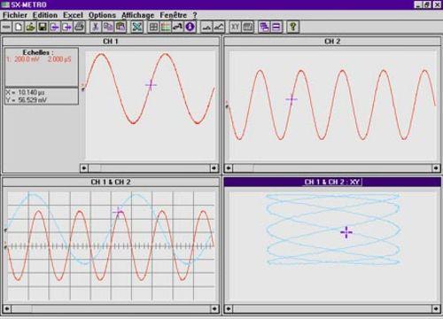Select the cursor measurement tool icon
Image resolution: width=443 pixels, height=319 pixels.
(177, 27)
